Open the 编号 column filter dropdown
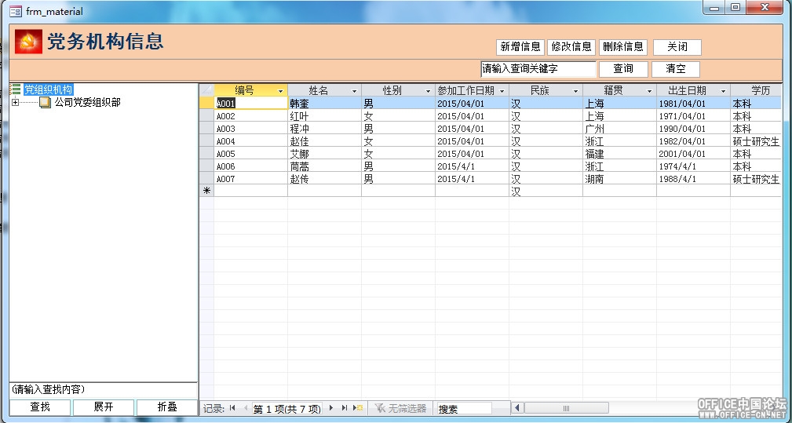The width and height of the screenshot is (792, 423). tap(281, 91)
